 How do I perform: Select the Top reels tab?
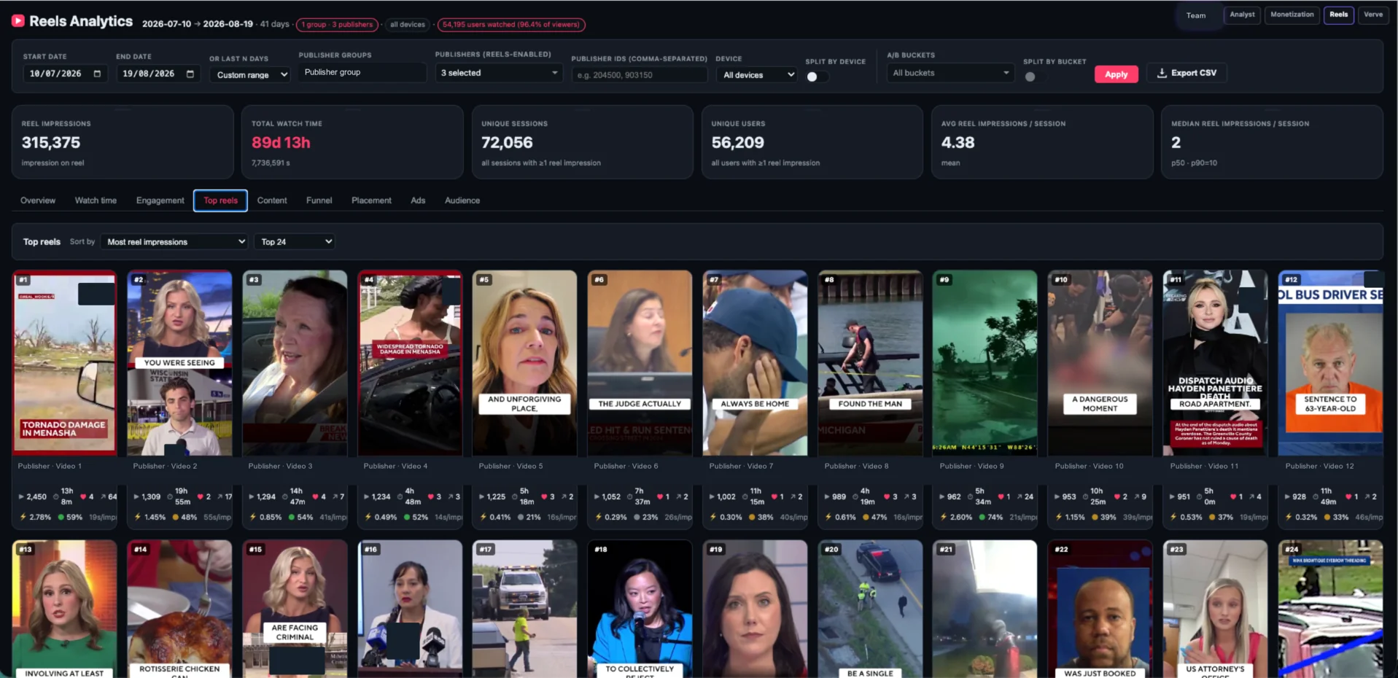220,200
